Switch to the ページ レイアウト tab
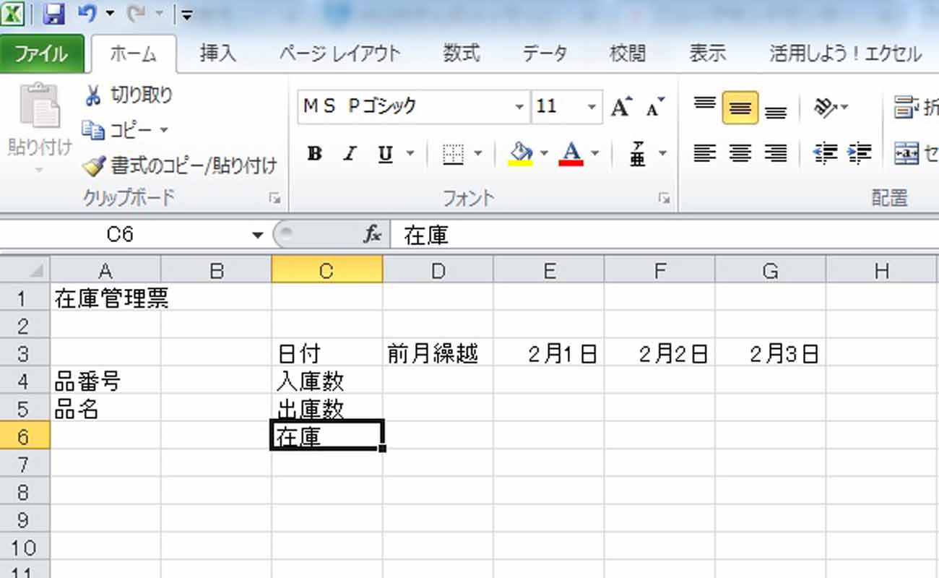The image size is (939, 578). [x=339, y=53]
